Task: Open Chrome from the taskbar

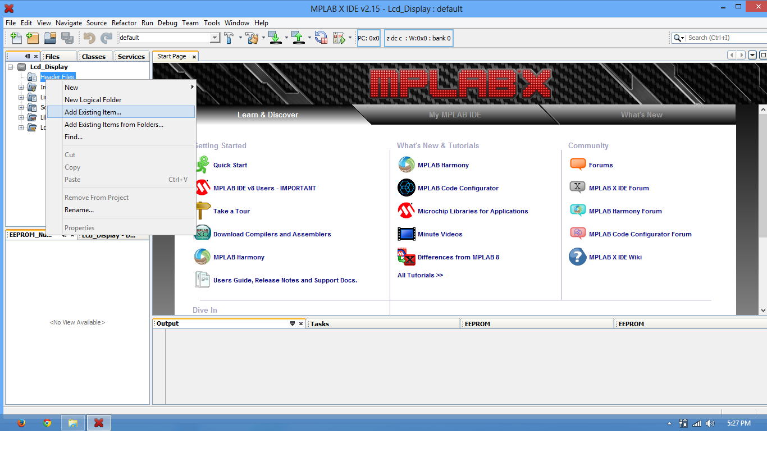Action: pyautogui.click(x=47, y=423)
